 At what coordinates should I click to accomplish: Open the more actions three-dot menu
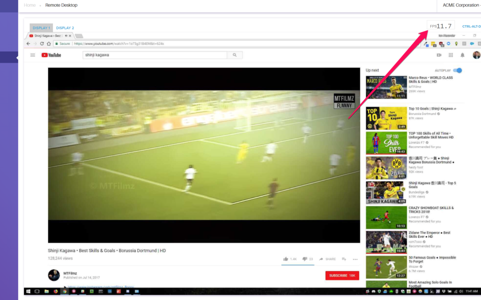click(355, 259)
